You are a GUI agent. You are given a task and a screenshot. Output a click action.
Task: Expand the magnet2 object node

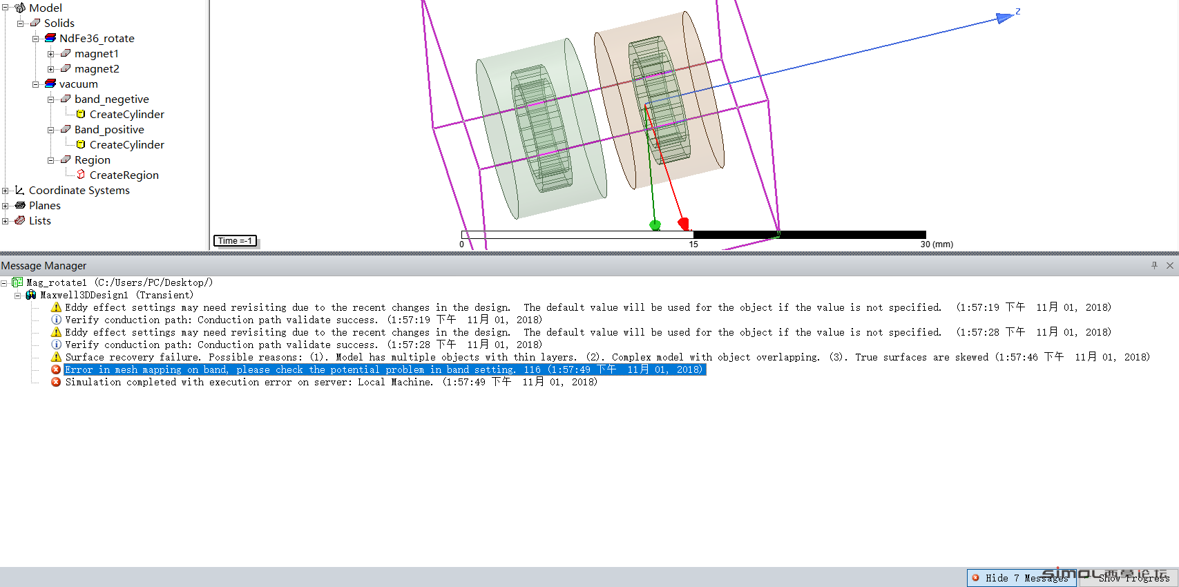tap(51, 68)
